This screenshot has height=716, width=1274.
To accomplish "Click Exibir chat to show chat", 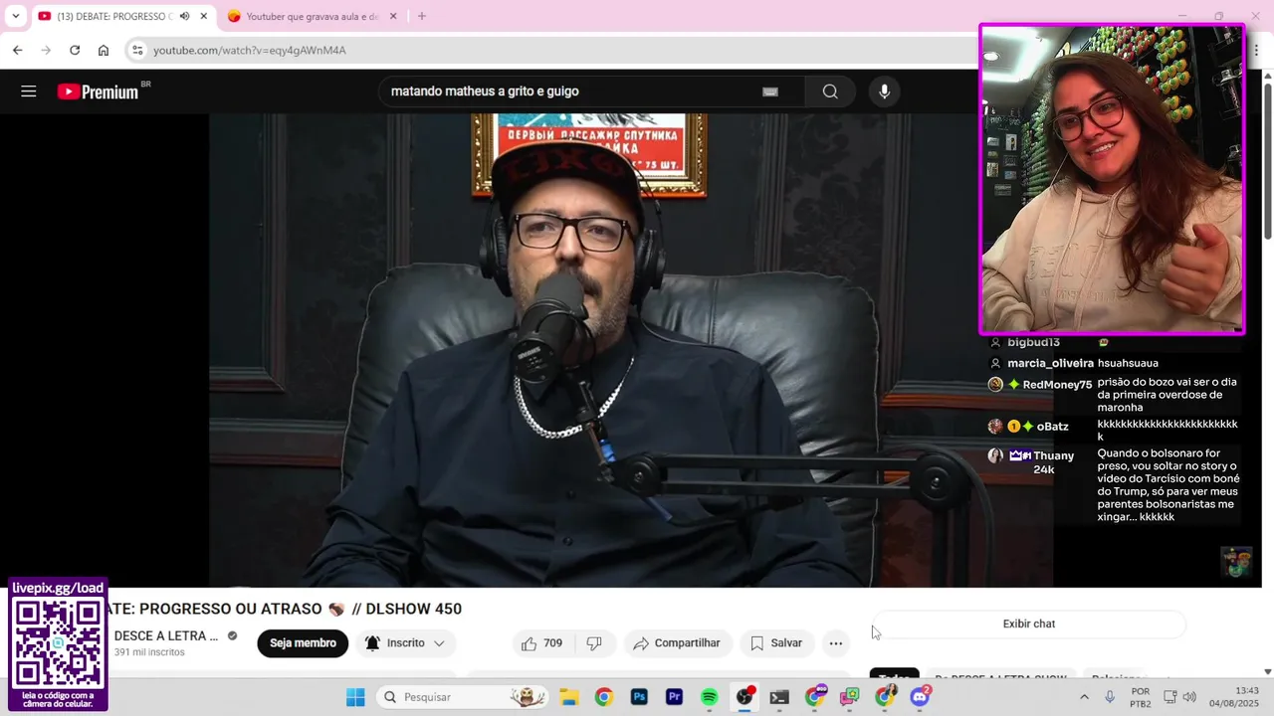I will [1029, 624].
